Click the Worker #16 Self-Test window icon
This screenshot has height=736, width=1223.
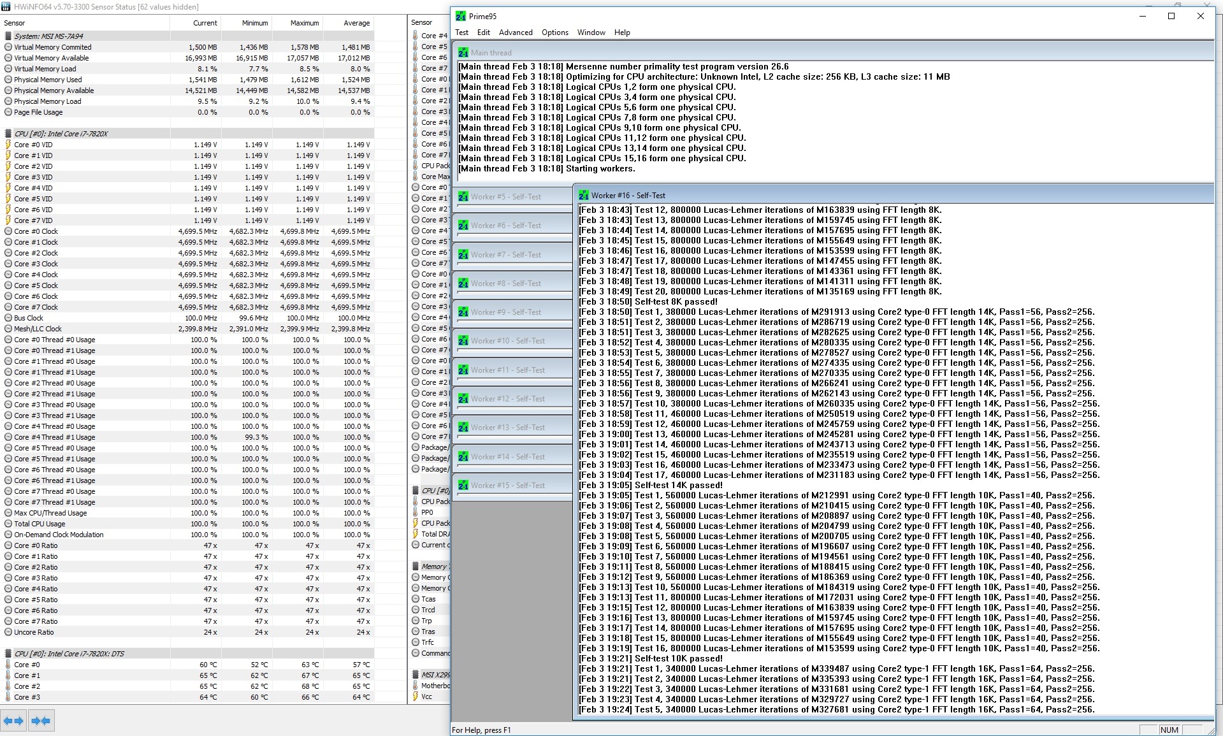click(x=583, y=196)
